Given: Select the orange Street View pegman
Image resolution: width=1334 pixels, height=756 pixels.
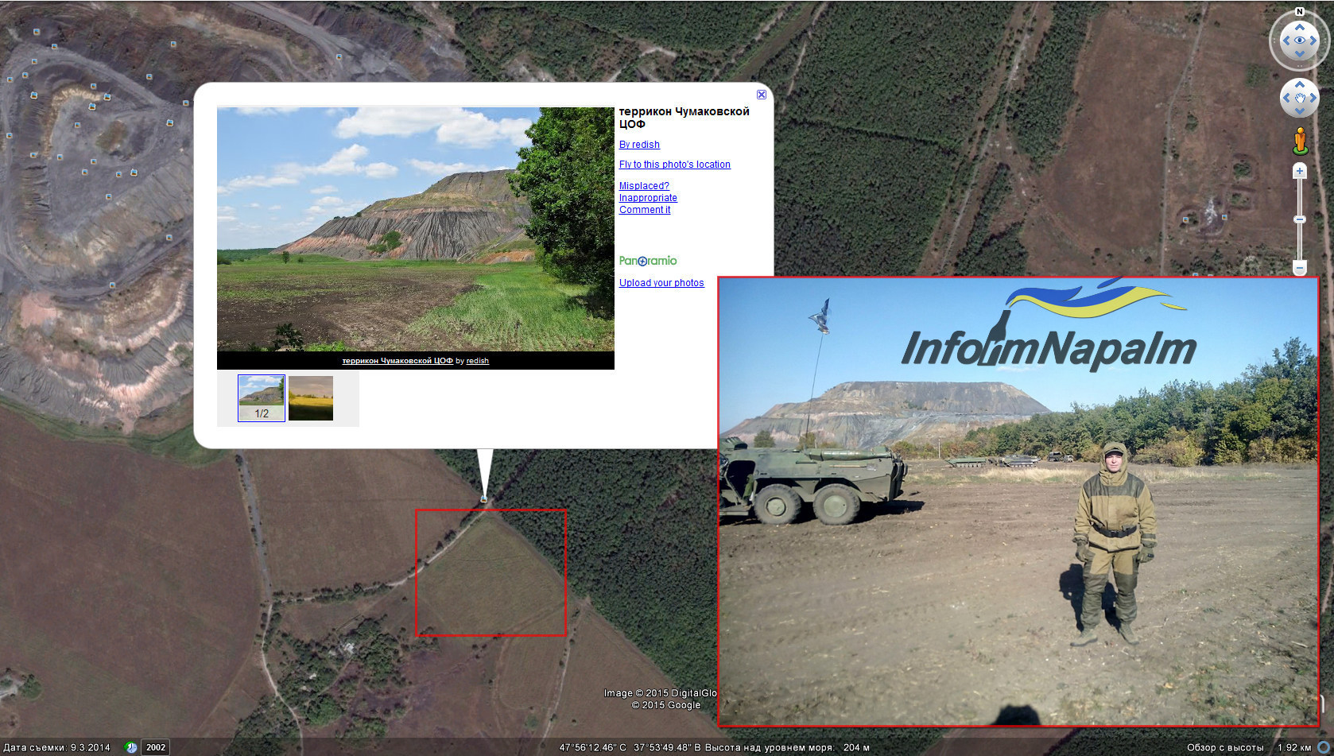Looking at the screenshot, I should pos(1300,141).
